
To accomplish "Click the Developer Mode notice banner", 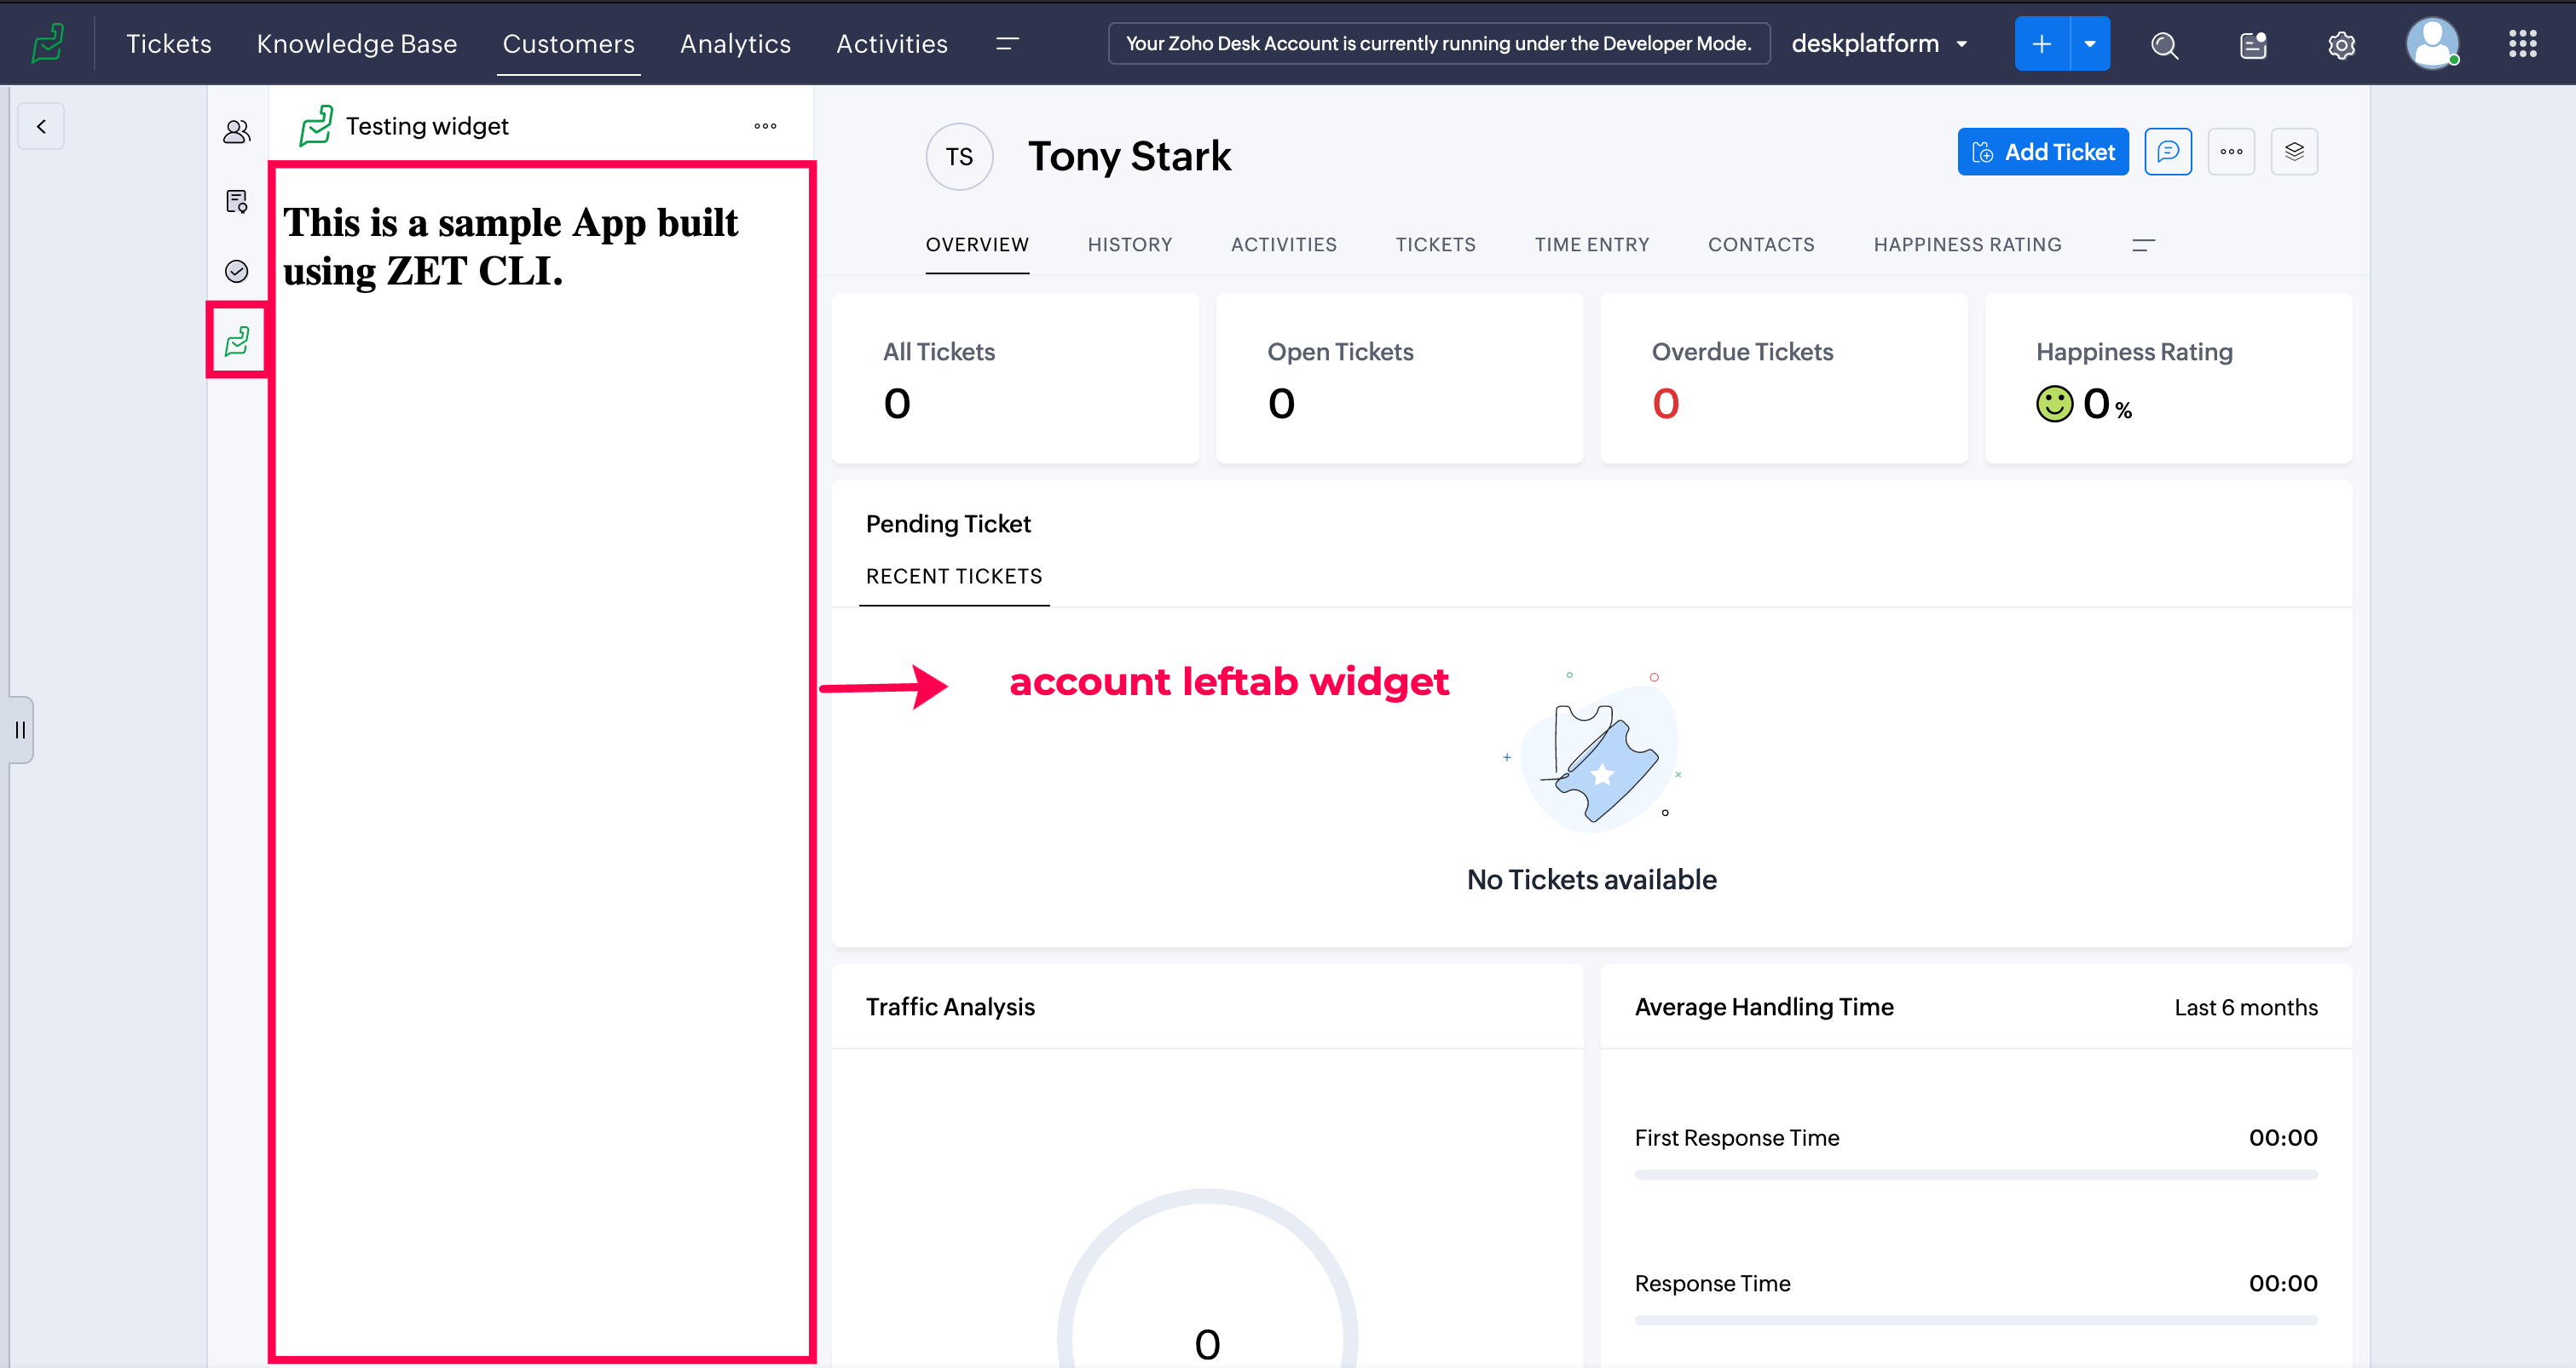I will pos(1438,43).
